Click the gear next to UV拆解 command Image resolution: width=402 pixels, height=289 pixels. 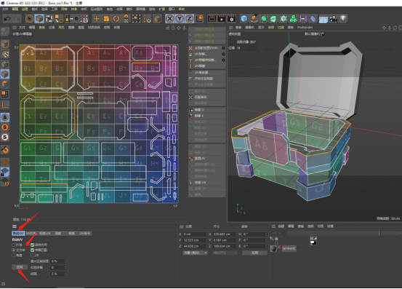click(x=223, y=54)
